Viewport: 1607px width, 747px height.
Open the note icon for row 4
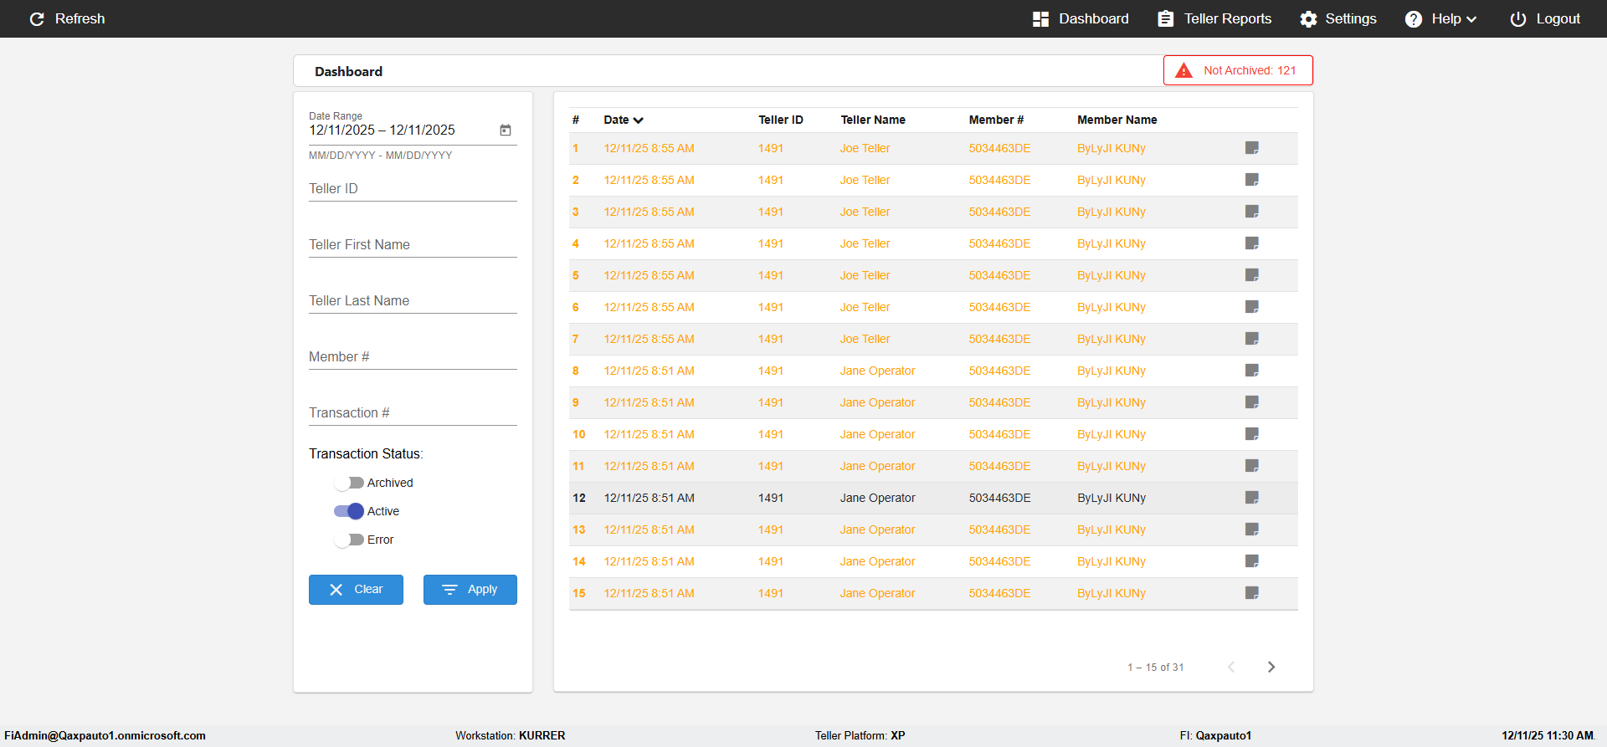(1252, 243)
